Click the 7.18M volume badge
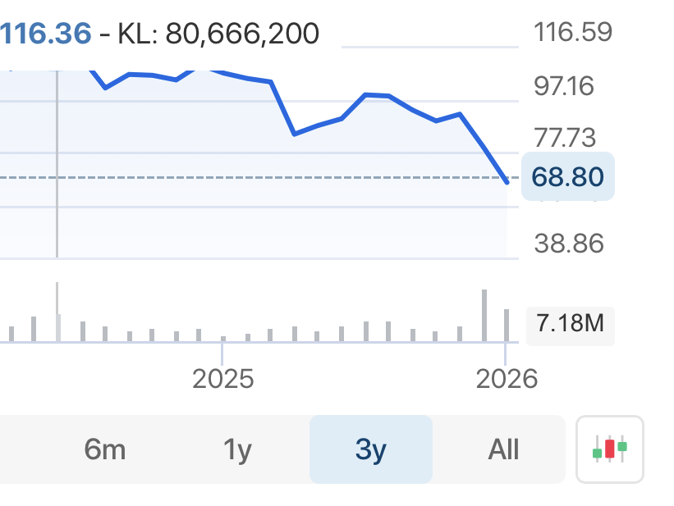The image size is (674, 506). pyautogui.click(x=570, y=324)
